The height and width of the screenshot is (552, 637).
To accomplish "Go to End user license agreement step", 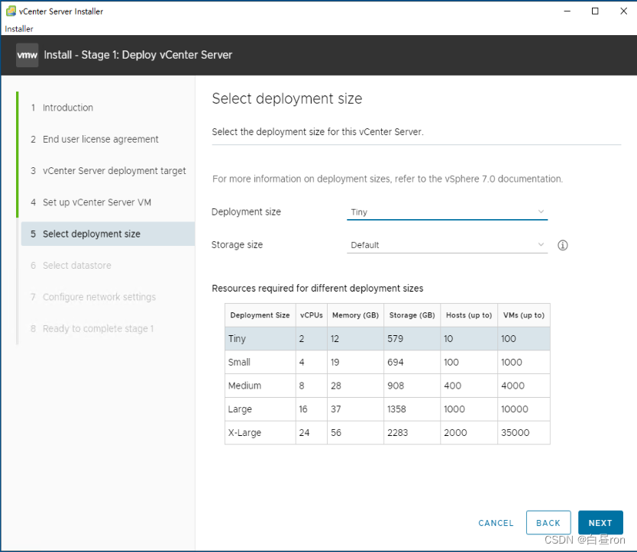I will point(101,139).
